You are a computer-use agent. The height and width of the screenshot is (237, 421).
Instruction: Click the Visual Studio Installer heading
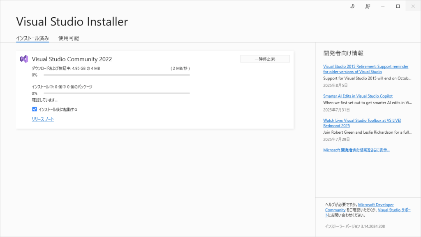tap(72, 21)
